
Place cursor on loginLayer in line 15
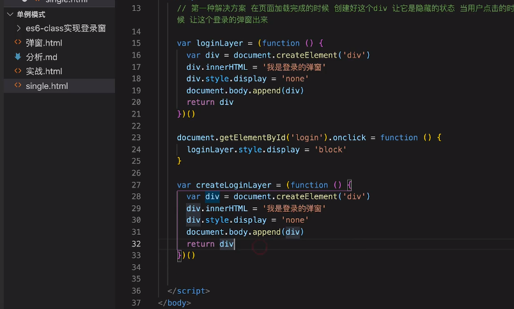pyautogui.click(x=220, y=44)
